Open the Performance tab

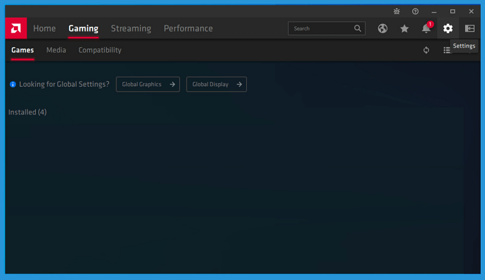pyautogui.click(x=189, y=28)
